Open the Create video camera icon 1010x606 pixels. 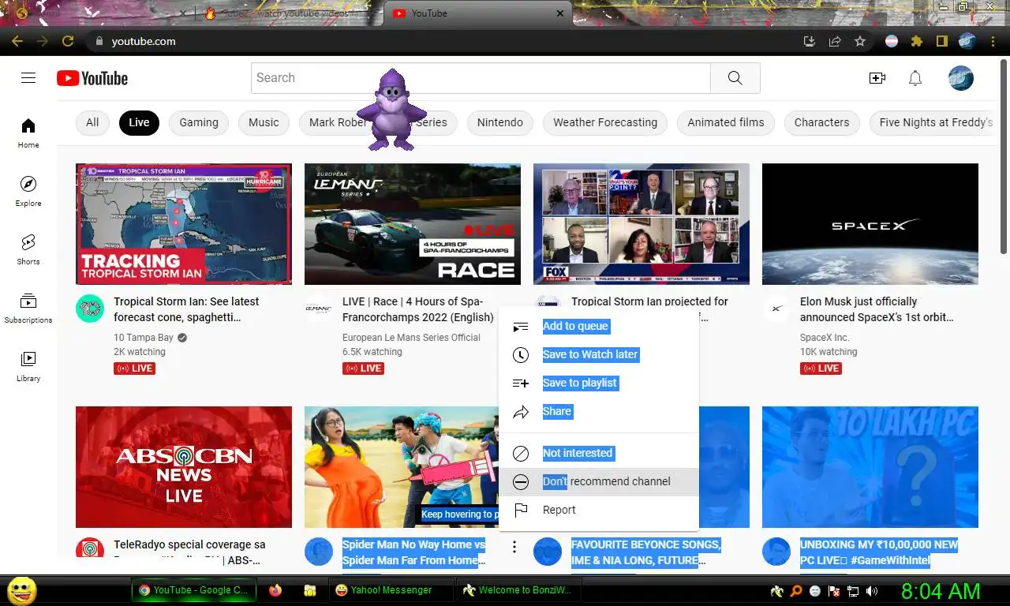(x=877, y=78)
